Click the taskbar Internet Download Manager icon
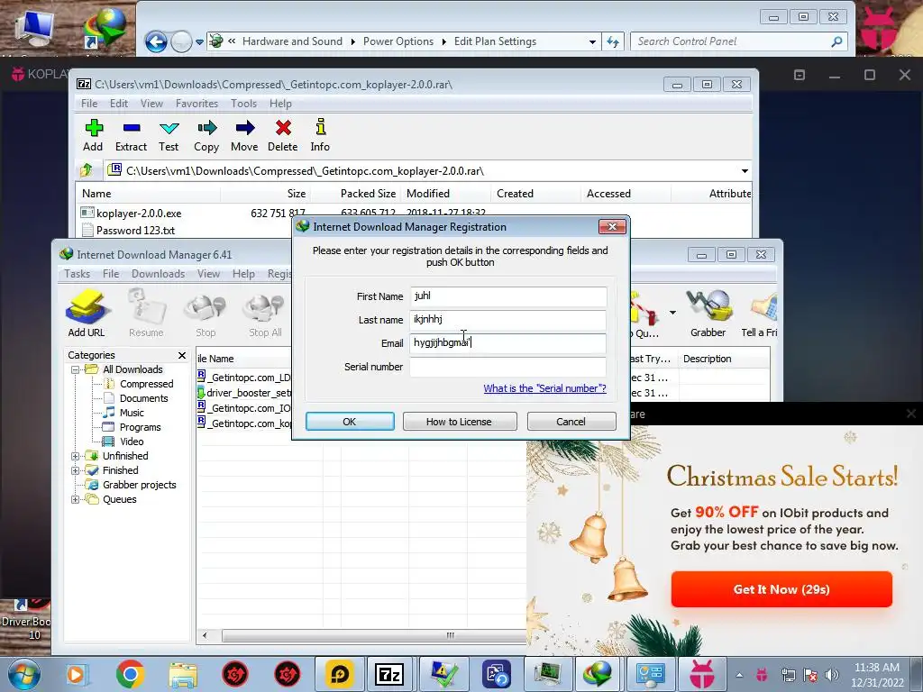Image resolution: width=923 pixels, height=692 pixels. [598, 674]
